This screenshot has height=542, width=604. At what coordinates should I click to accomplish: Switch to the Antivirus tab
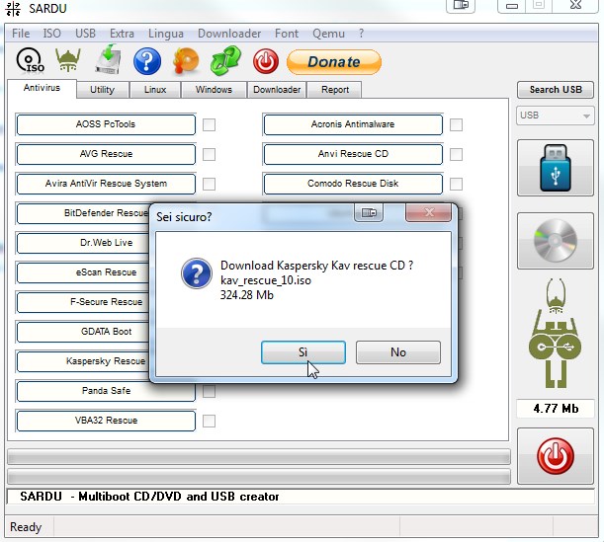pyautogui.click(x=42, y=88)
